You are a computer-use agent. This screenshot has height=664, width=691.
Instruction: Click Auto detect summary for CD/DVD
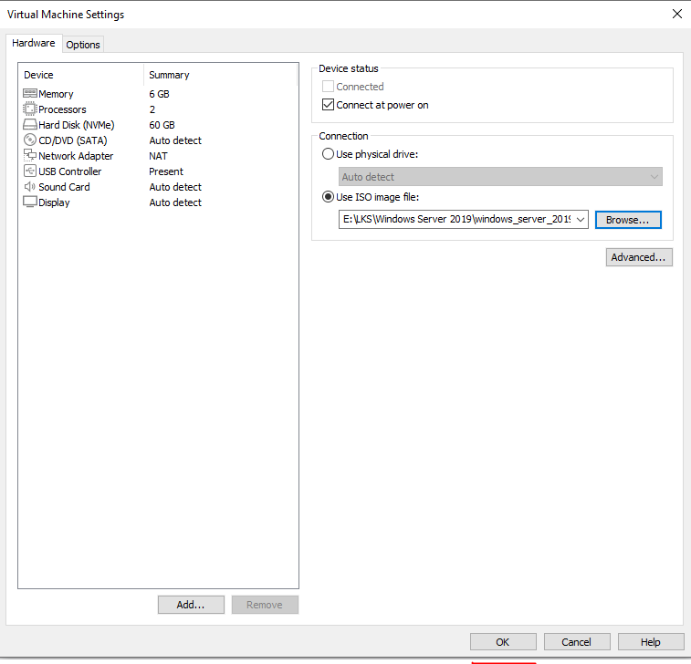click(x=175, y=140)
